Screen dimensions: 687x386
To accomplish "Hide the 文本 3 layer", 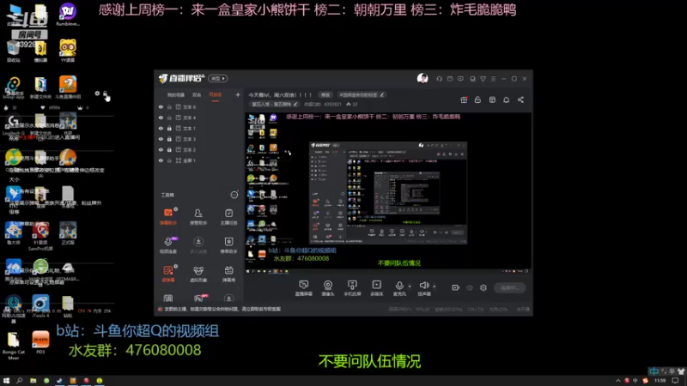I will click(x=161, y=139).
